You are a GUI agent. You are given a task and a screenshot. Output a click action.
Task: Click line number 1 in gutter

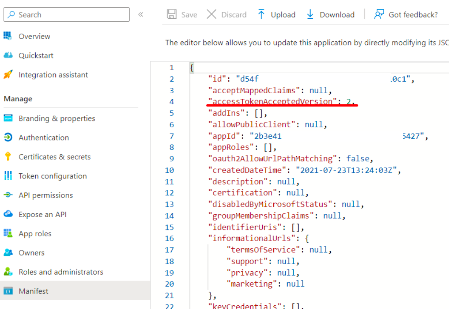tap(172, 68)
